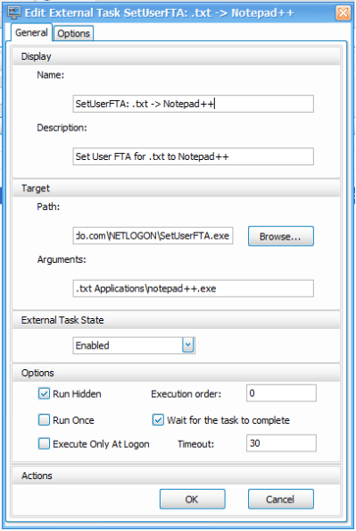The width and height of the screenshot is (356, 531).
Task: Open the External Task State dropdown arrow
Action: point(188,345)
